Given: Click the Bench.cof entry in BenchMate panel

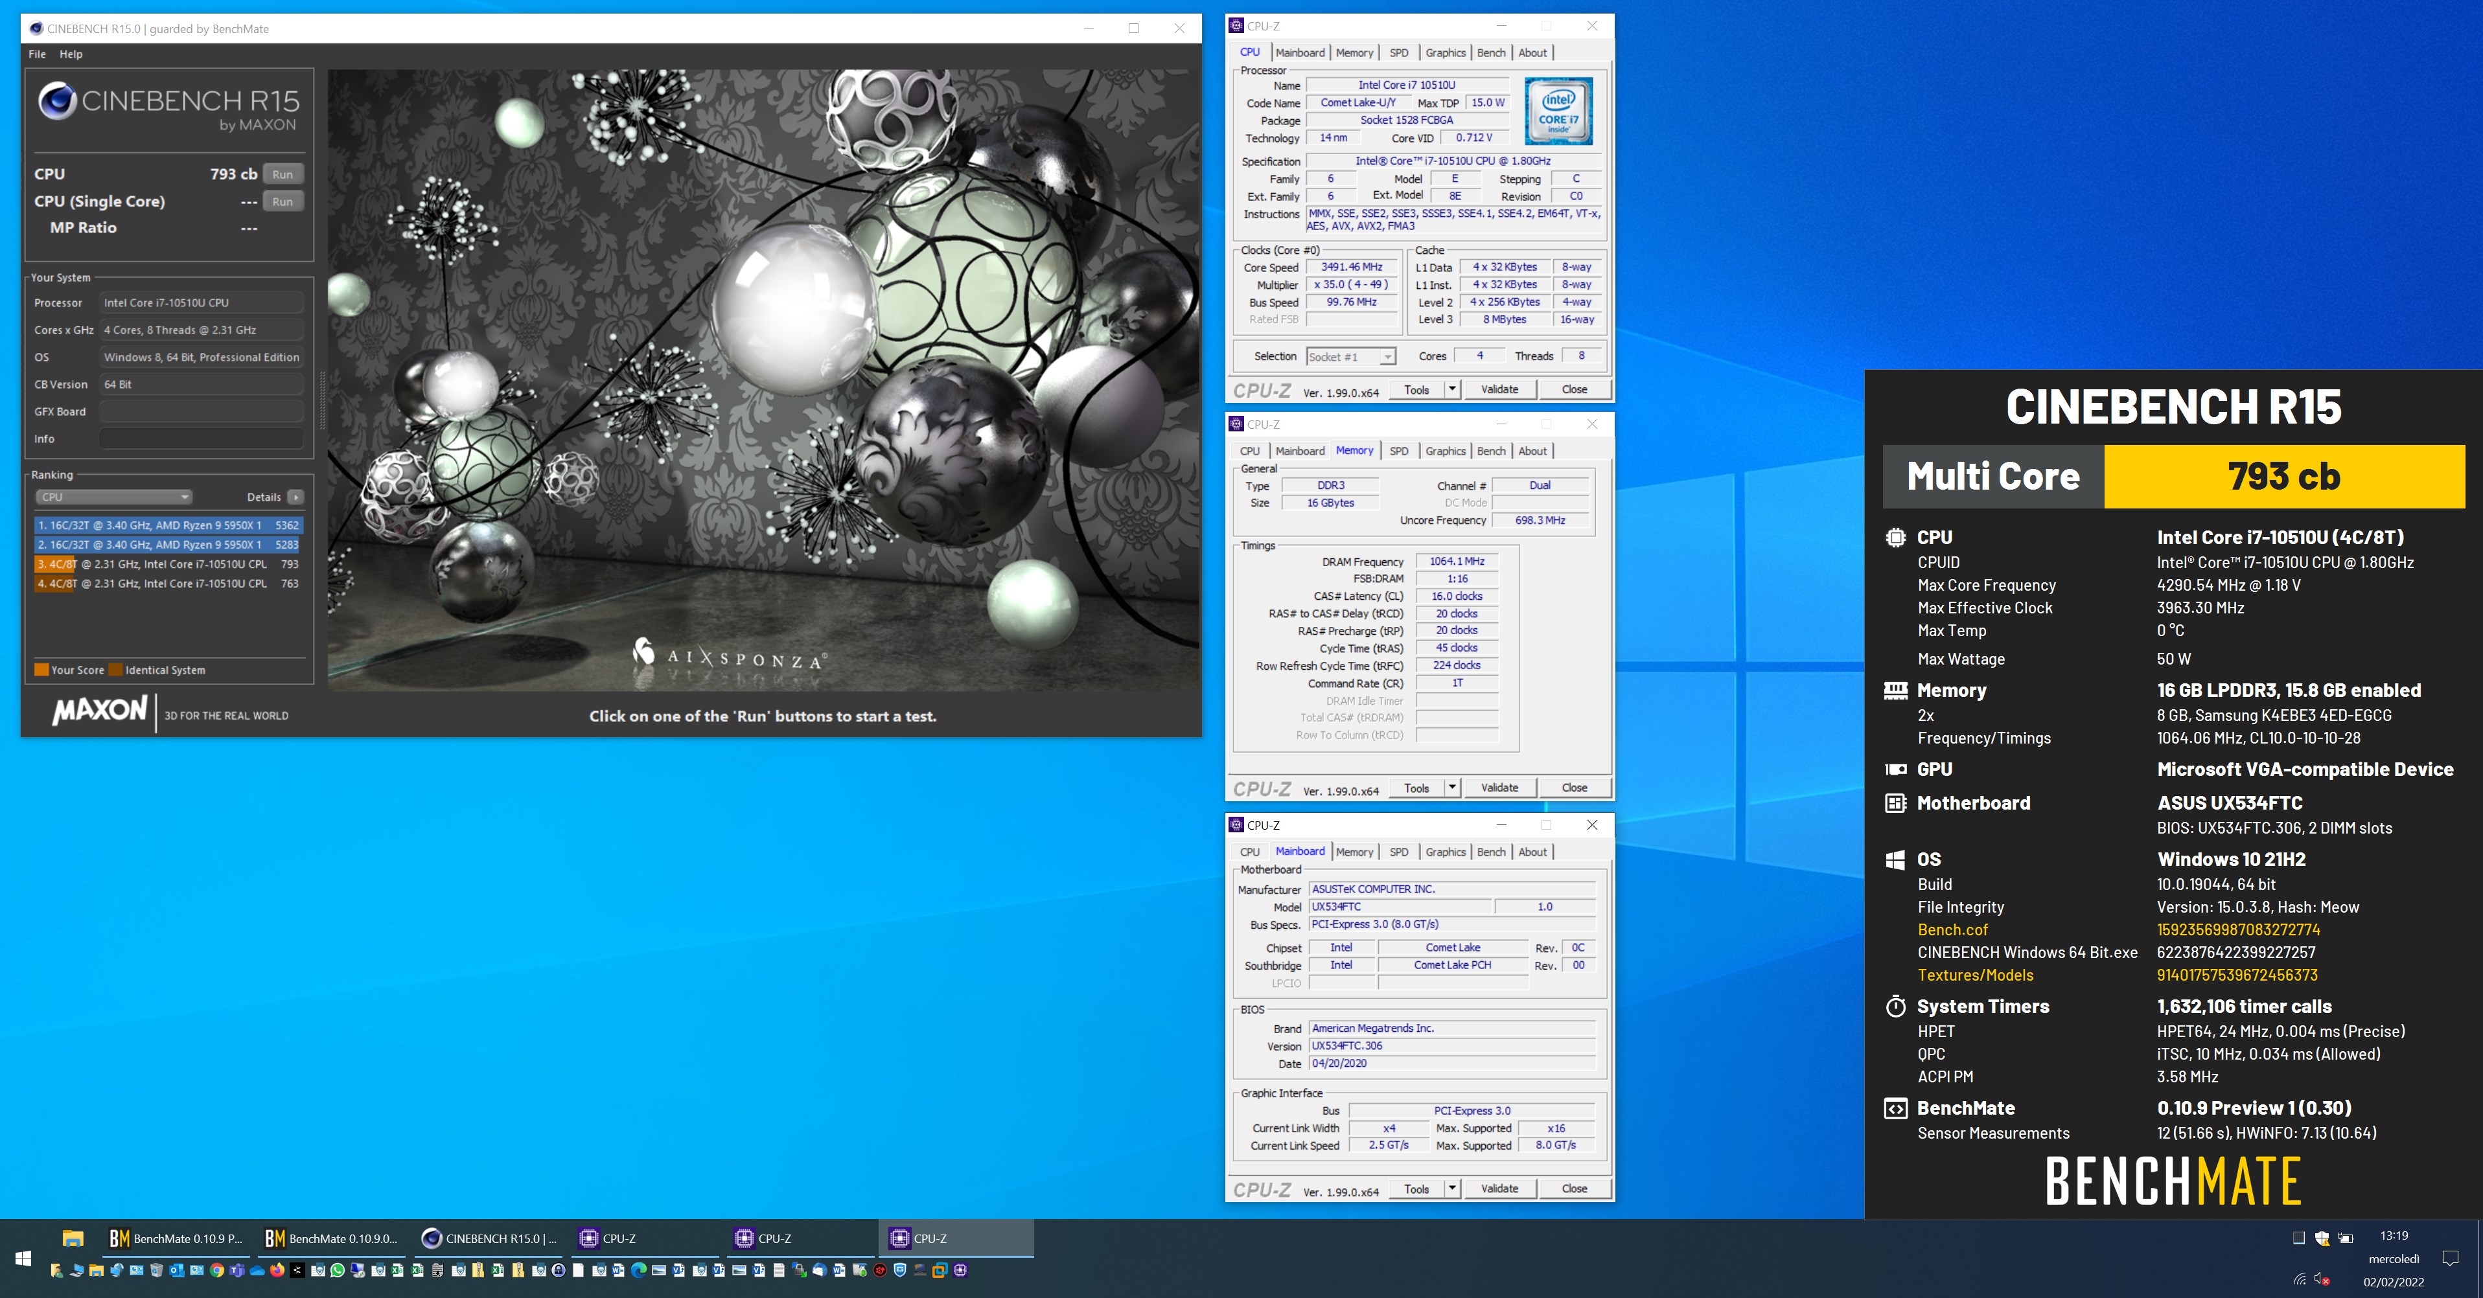Looking at the screenshot, I should (1952, 929).
